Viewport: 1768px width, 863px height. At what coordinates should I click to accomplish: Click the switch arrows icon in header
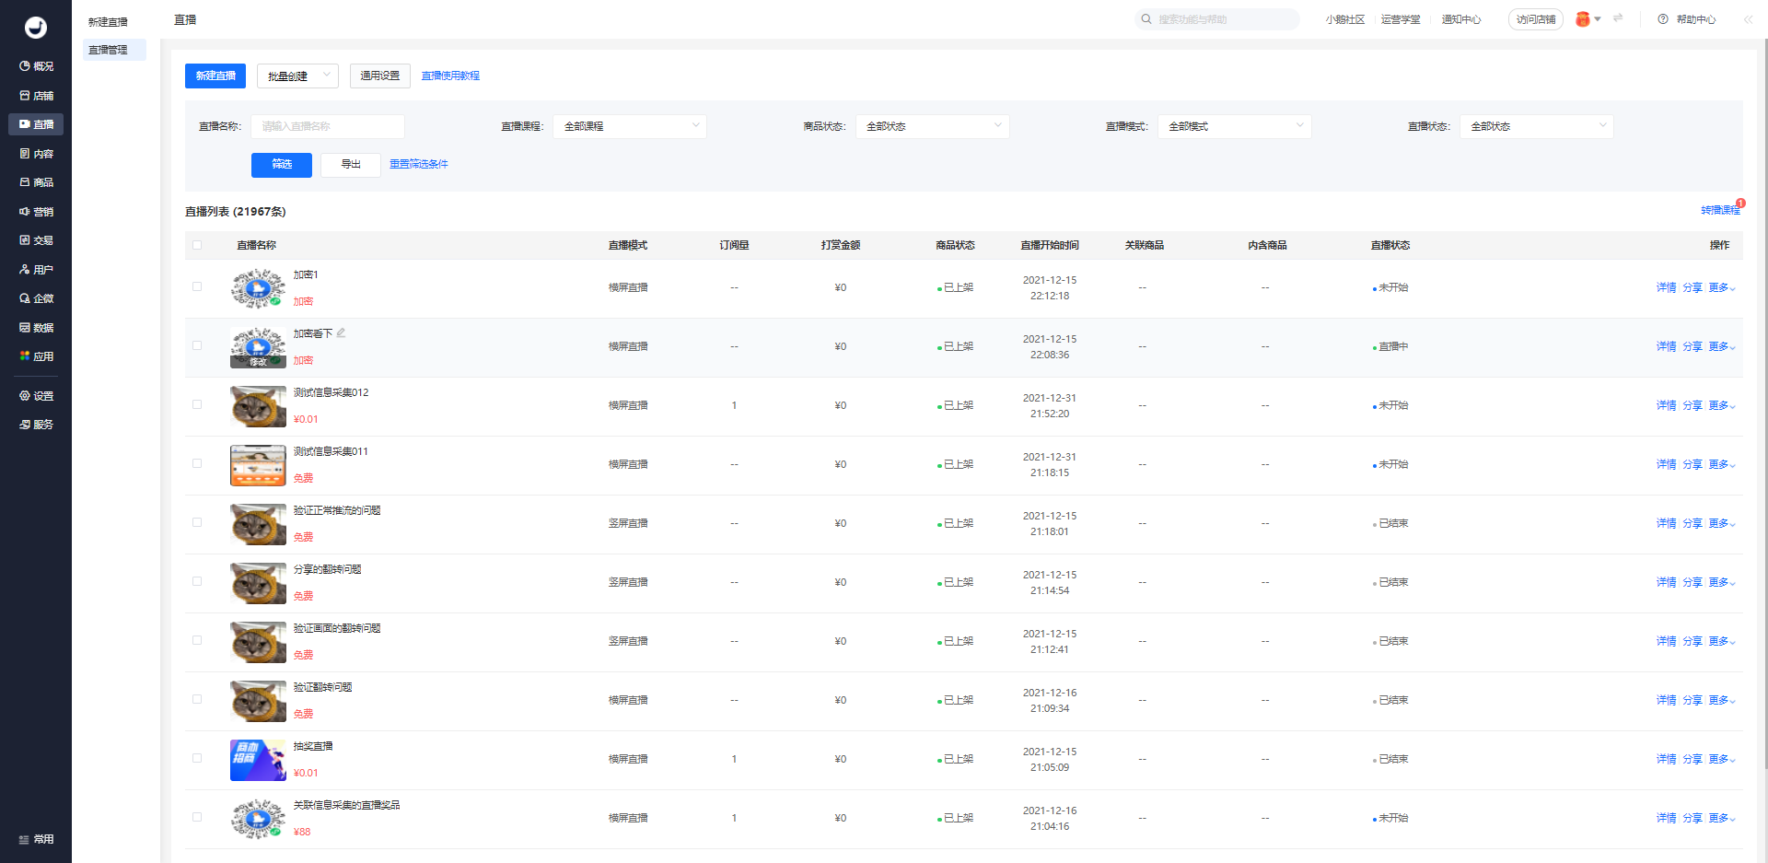(x=1618, y=18)
